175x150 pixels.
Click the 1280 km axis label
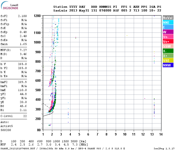[x=37, y=16]
